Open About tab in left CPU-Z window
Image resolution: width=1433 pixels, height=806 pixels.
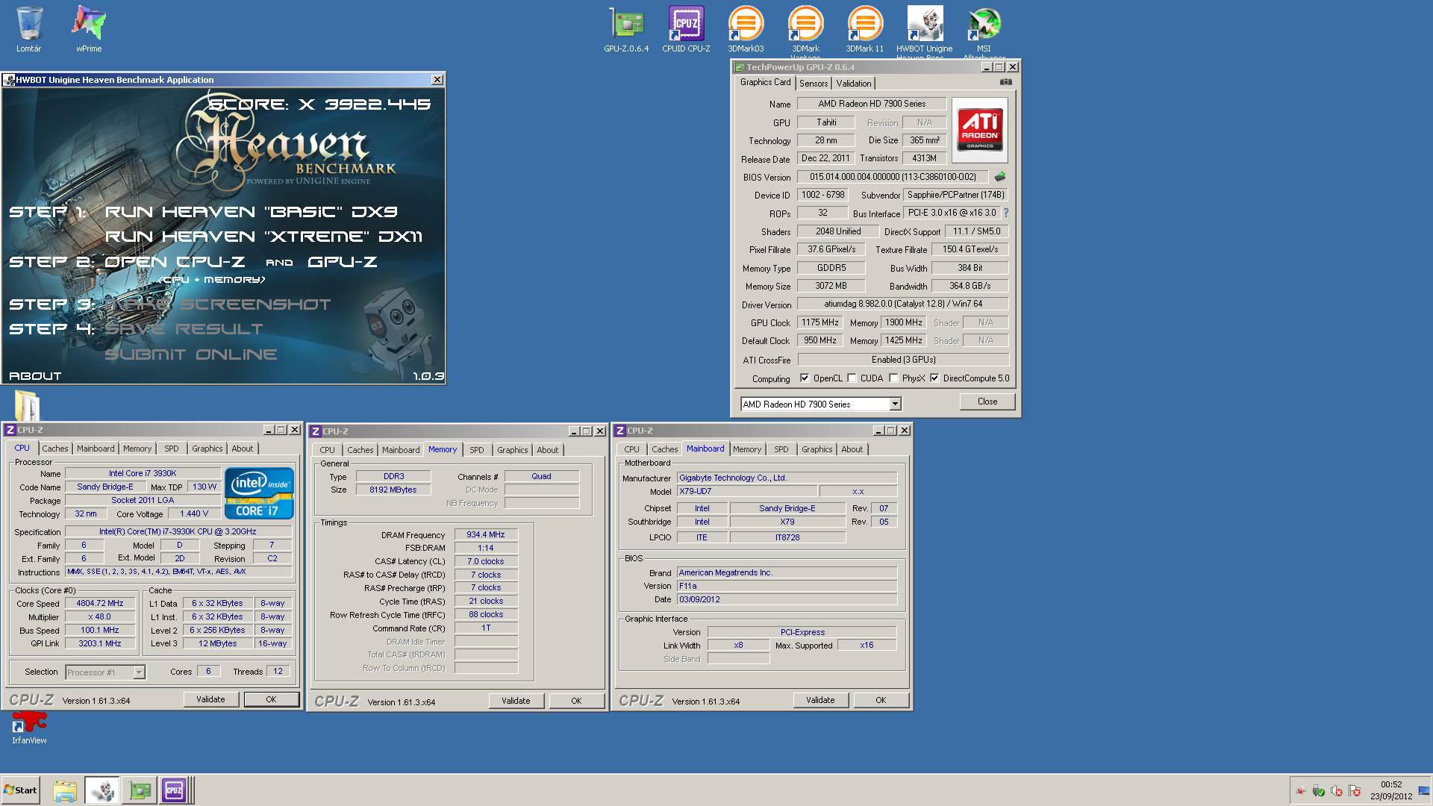pyautogui.click(x=242, y=449)
